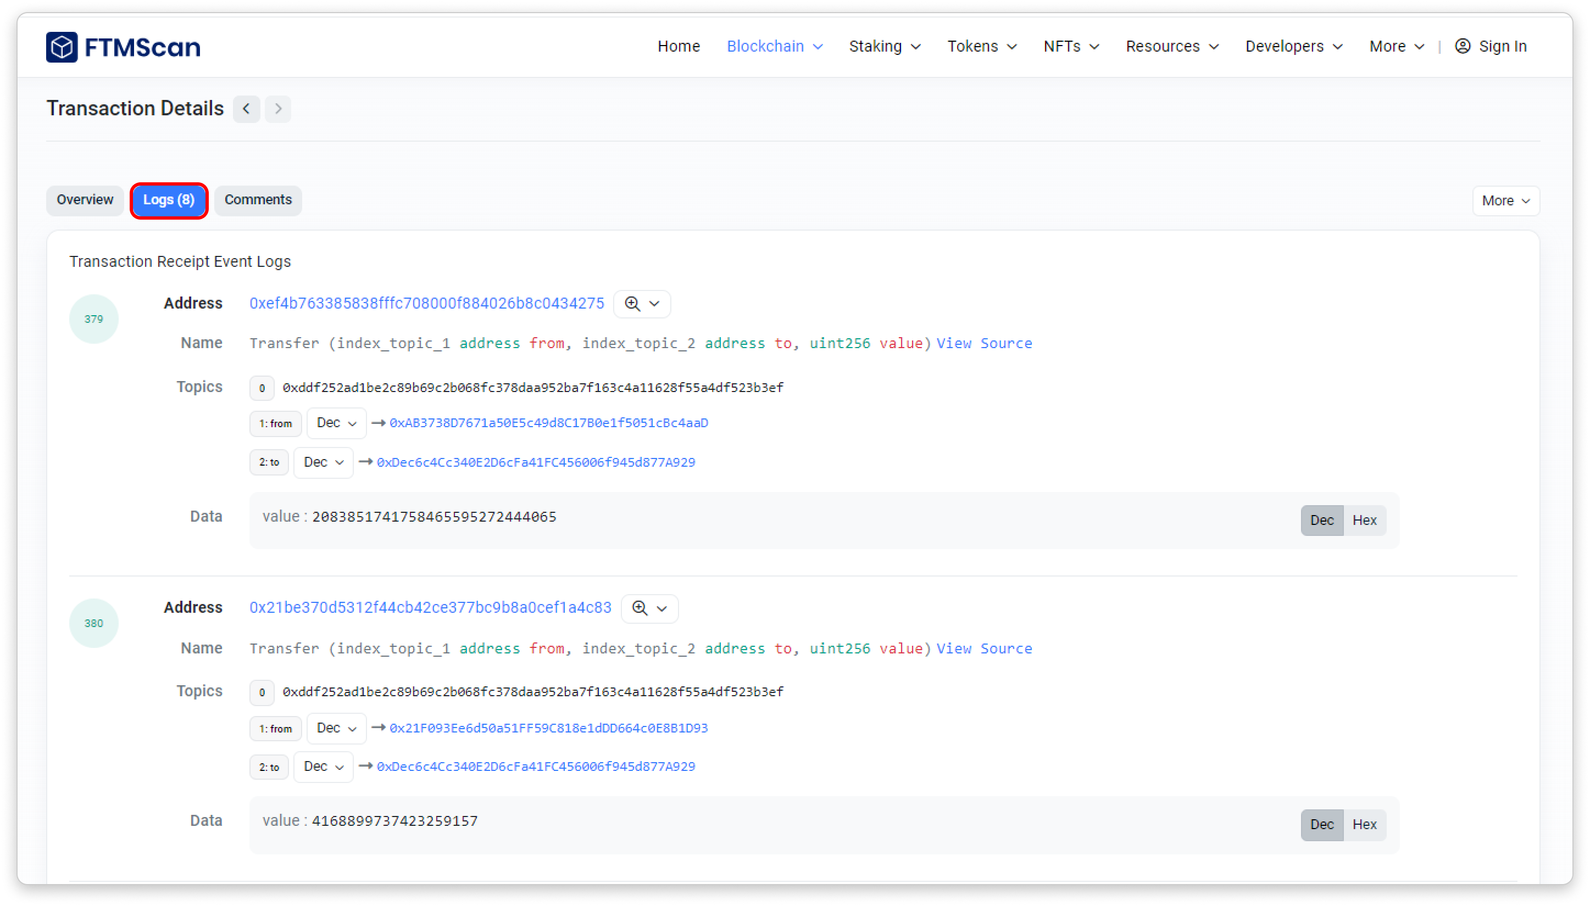Select the Logs (8) tab
The width and height of the screenshot is (1590, 906).
point(169,200)
